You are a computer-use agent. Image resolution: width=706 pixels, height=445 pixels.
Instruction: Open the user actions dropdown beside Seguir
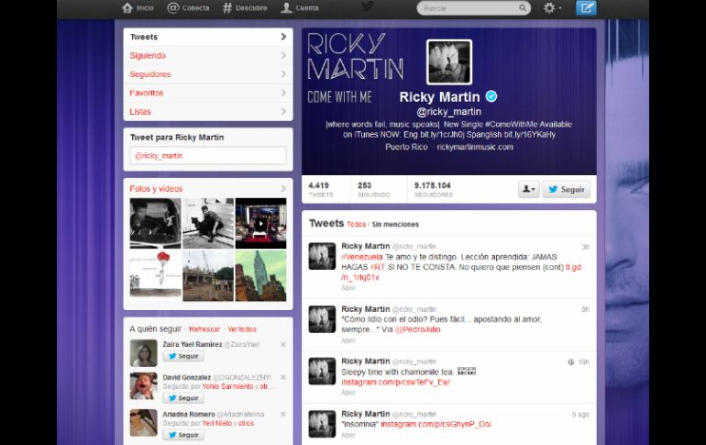(529, 190)
